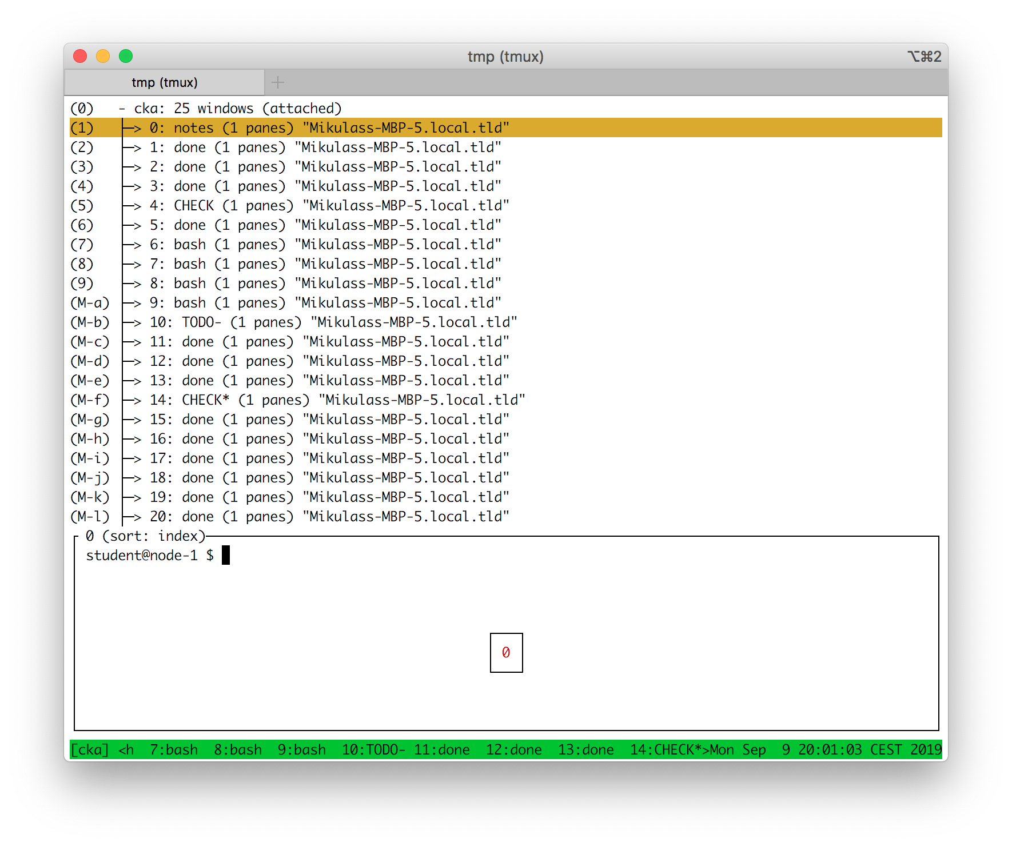Switch to '9:bash' in status bar
The image size is (1012, 846).
[x=302, y=749]
